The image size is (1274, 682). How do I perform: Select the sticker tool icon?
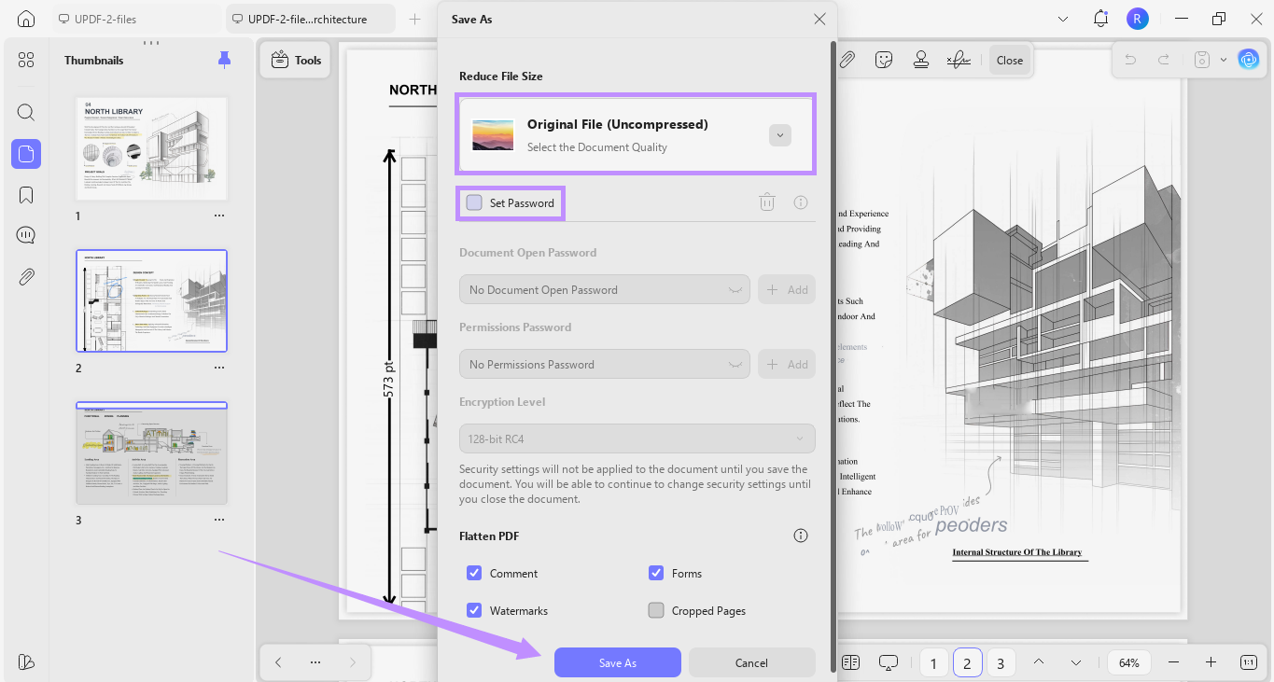point(884,60)
